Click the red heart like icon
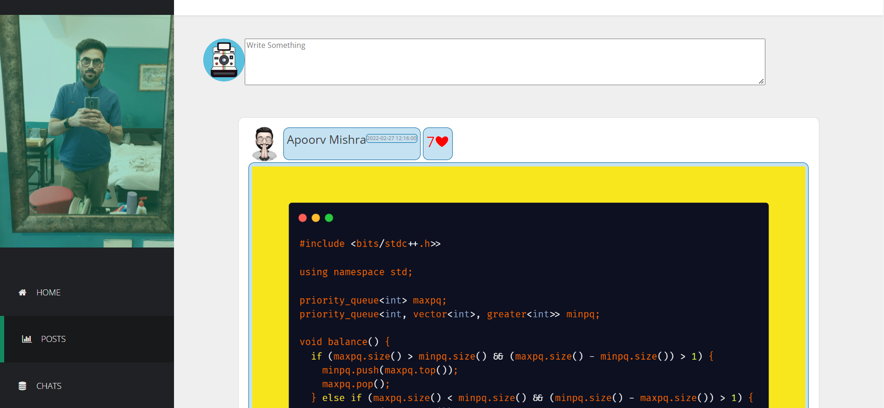The height and width of the screenshot is (408, 884). (442, 141)
